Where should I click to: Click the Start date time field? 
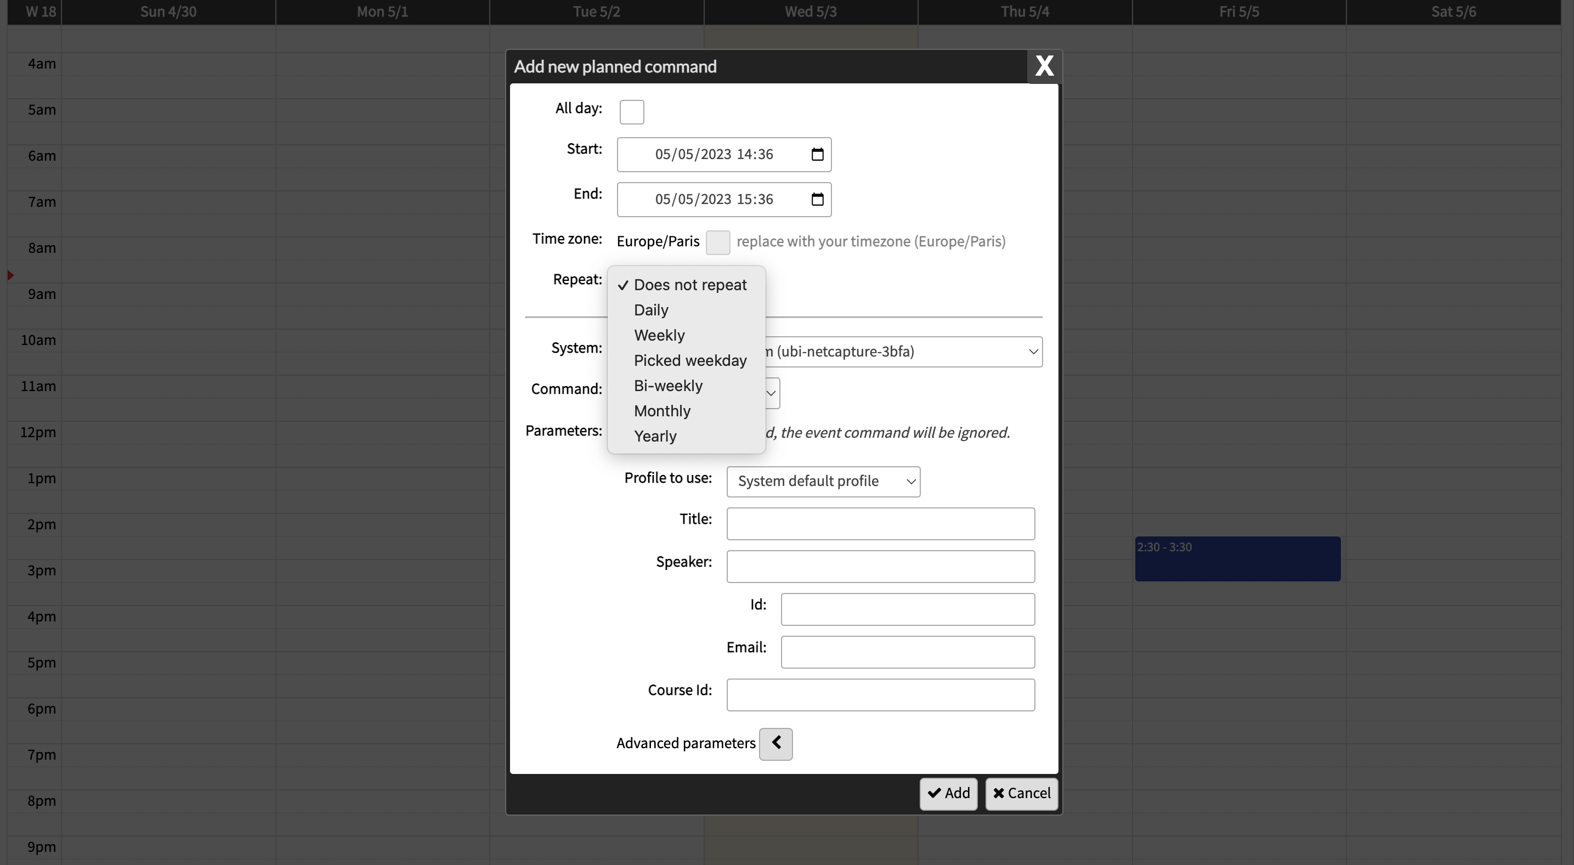pyautogui.click(x=724, y=155)
